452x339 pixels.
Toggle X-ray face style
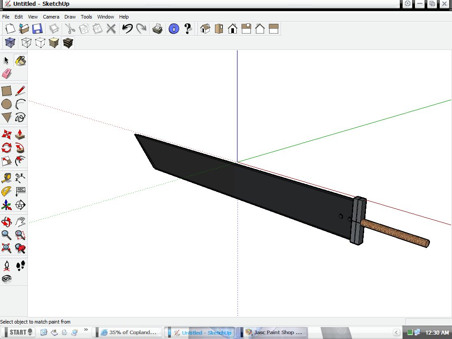(10, 43)
